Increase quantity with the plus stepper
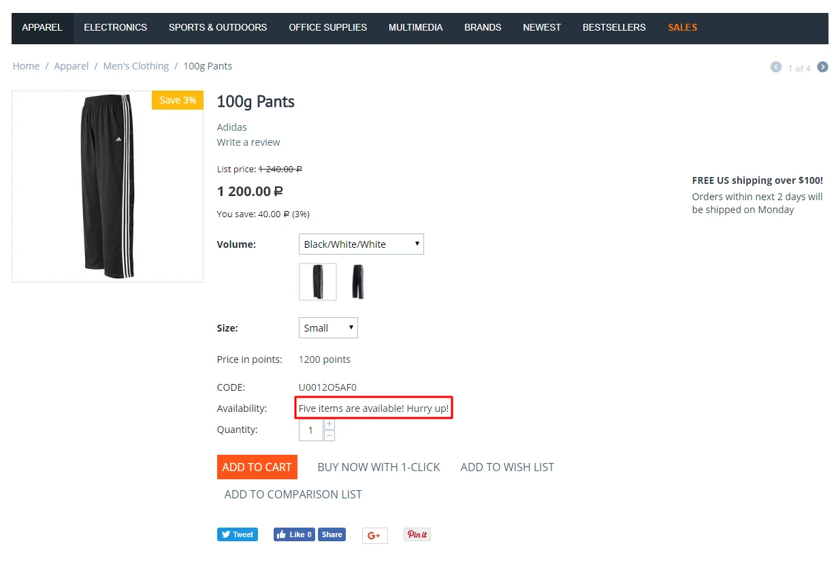The width and height of the screenshot is (838, 578). (329, 424)
